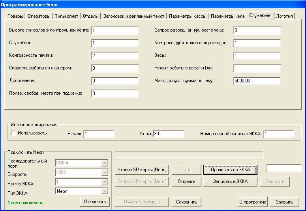Click the Подключить Neon group label
The image size is (306, 211).
click(x=26, y=152)
